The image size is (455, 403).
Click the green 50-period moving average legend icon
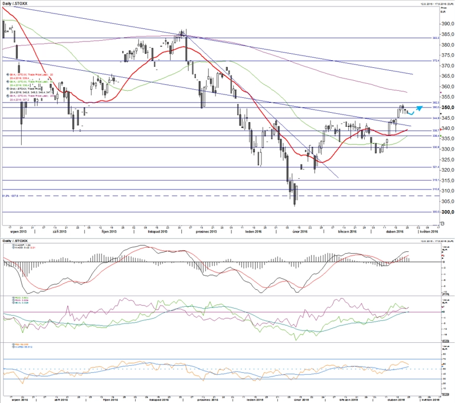point(8,82)
